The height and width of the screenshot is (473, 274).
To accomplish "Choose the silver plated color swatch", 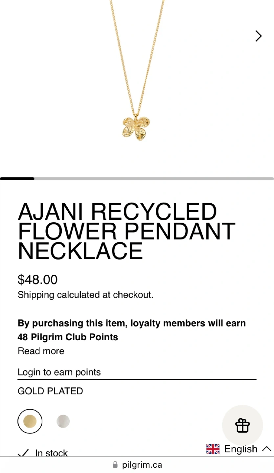I will (x=63, y=421).
